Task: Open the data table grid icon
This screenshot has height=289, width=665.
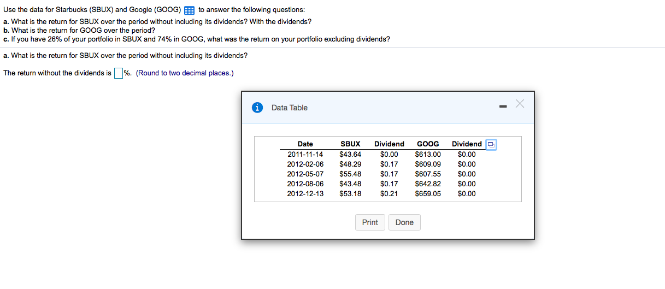Action: click(x=189, y=10)
